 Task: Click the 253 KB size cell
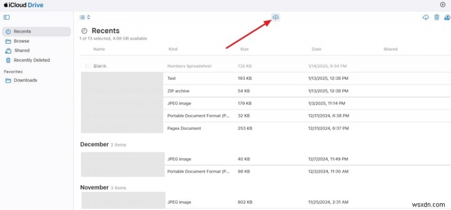point(245,129)
